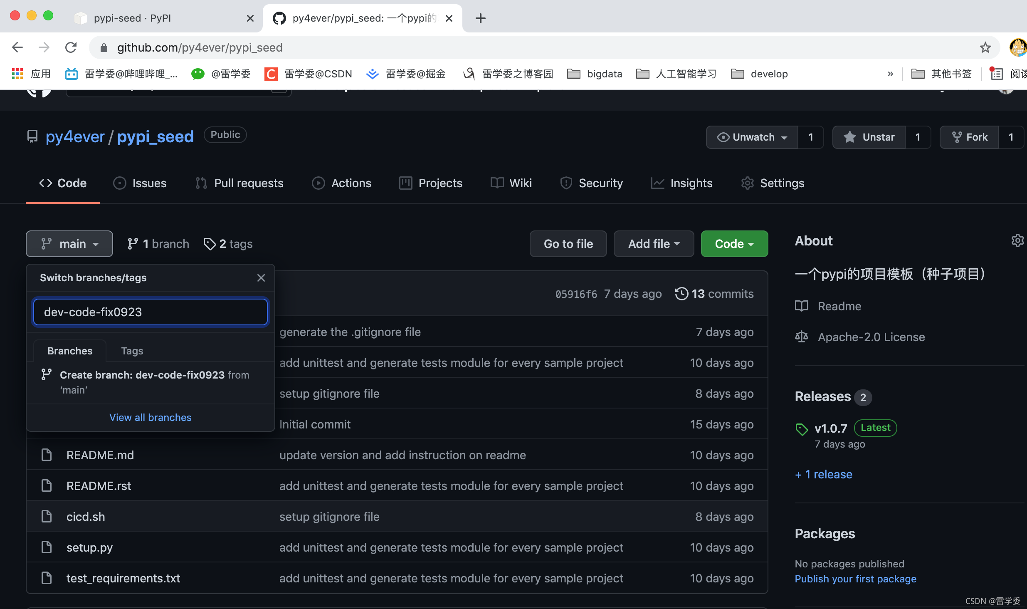Viewport: 1027px width, 609px height.
Task: Close the Switch branches/tags popup
Action: coord(261,278)
